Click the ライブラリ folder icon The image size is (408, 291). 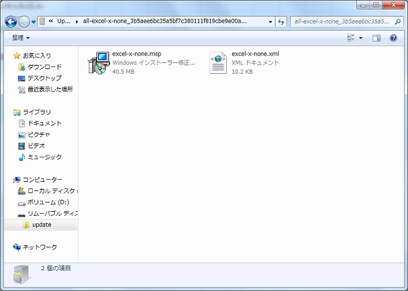click(x=17, y=113)
